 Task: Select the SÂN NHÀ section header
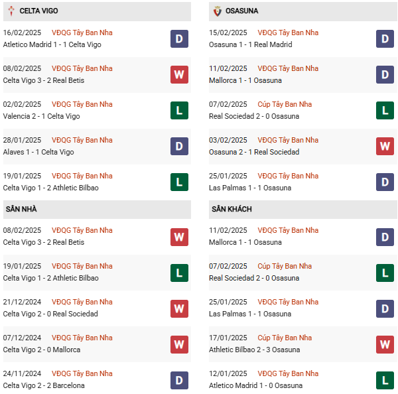point(21,209)
